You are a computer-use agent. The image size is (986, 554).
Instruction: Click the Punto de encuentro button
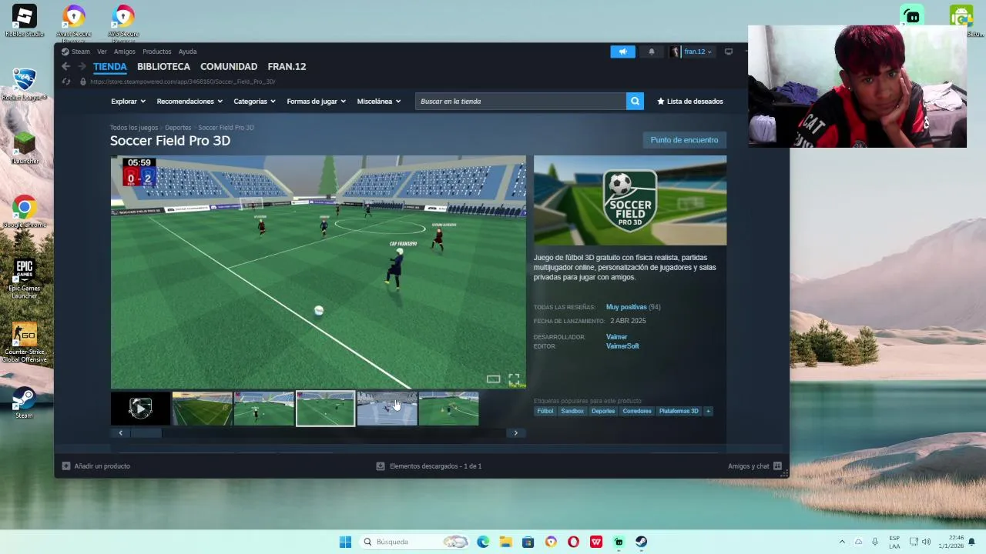tap(684, 140)
